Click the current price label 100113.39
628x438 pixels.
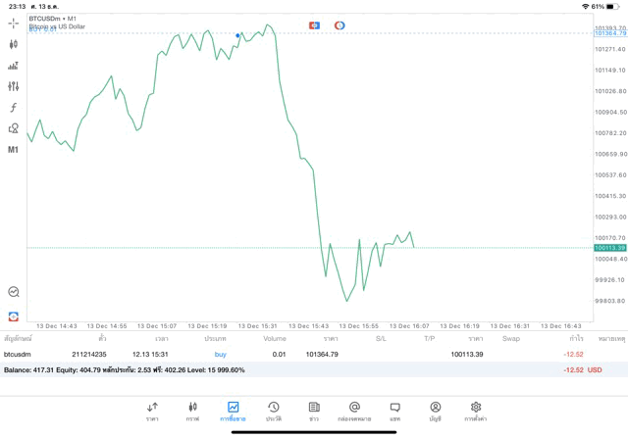pos(609,248)
